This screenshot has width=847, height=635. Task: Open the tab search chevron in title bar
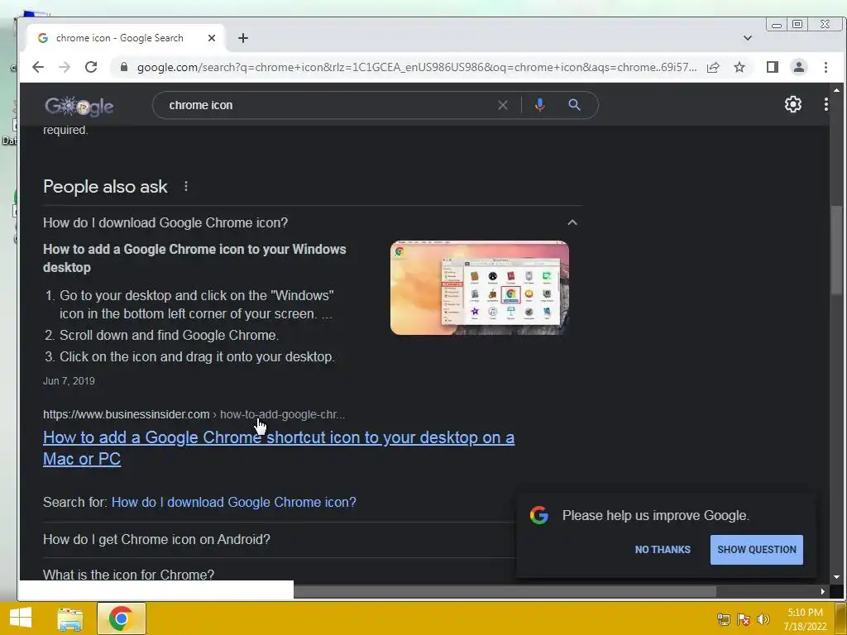[x=748, y=38]
